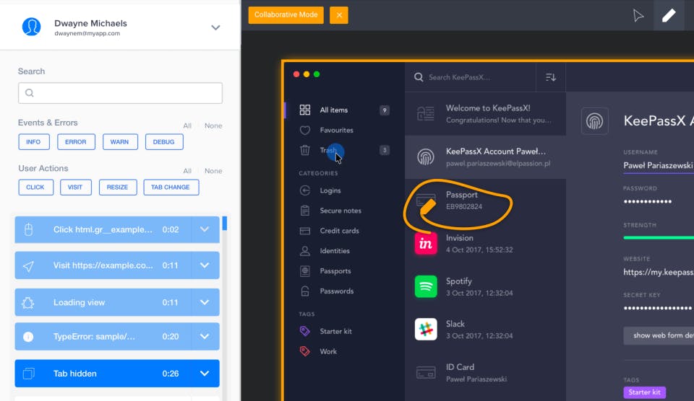Expand the Tab hidden event
The image size is (694, 401).
(205, 374)
